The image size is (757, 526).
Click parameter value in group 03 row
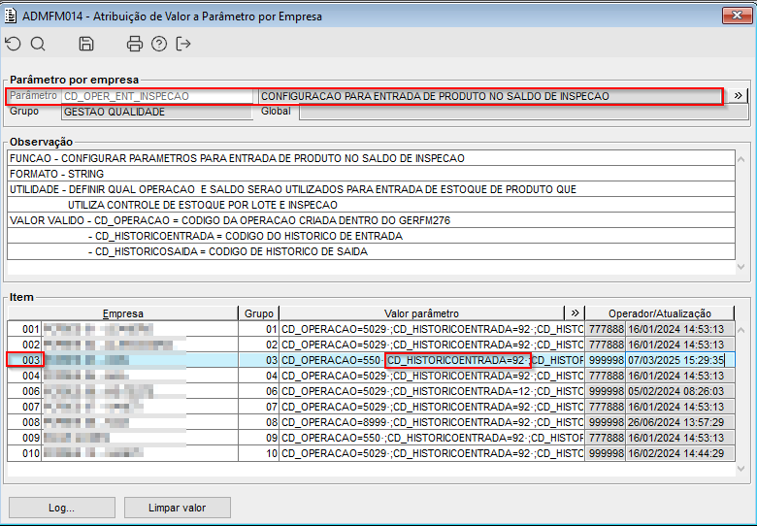point(432,360)
